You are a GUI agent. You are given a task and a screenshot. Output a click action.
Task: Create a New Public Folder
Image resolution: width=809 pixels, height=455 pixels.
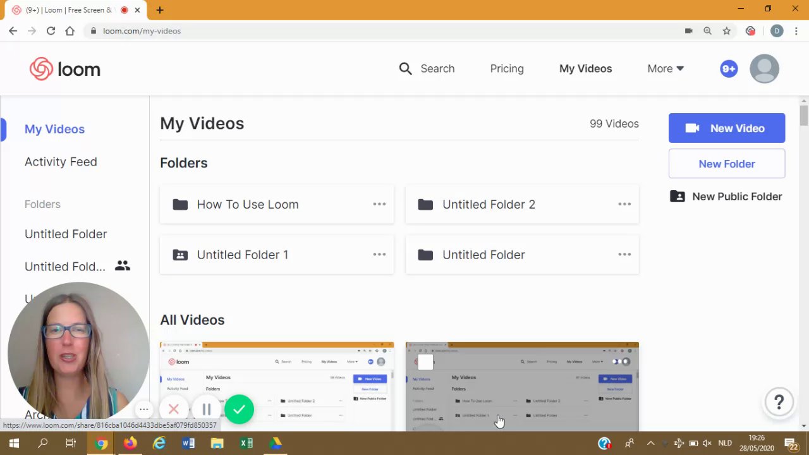tap(727, 197)
